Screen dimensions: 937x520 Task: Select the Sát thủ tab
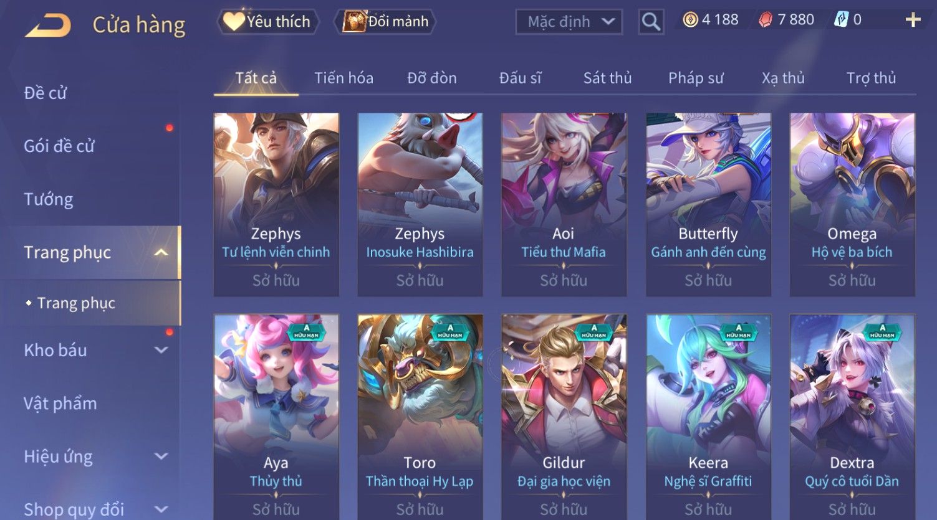tap(607, 78)
